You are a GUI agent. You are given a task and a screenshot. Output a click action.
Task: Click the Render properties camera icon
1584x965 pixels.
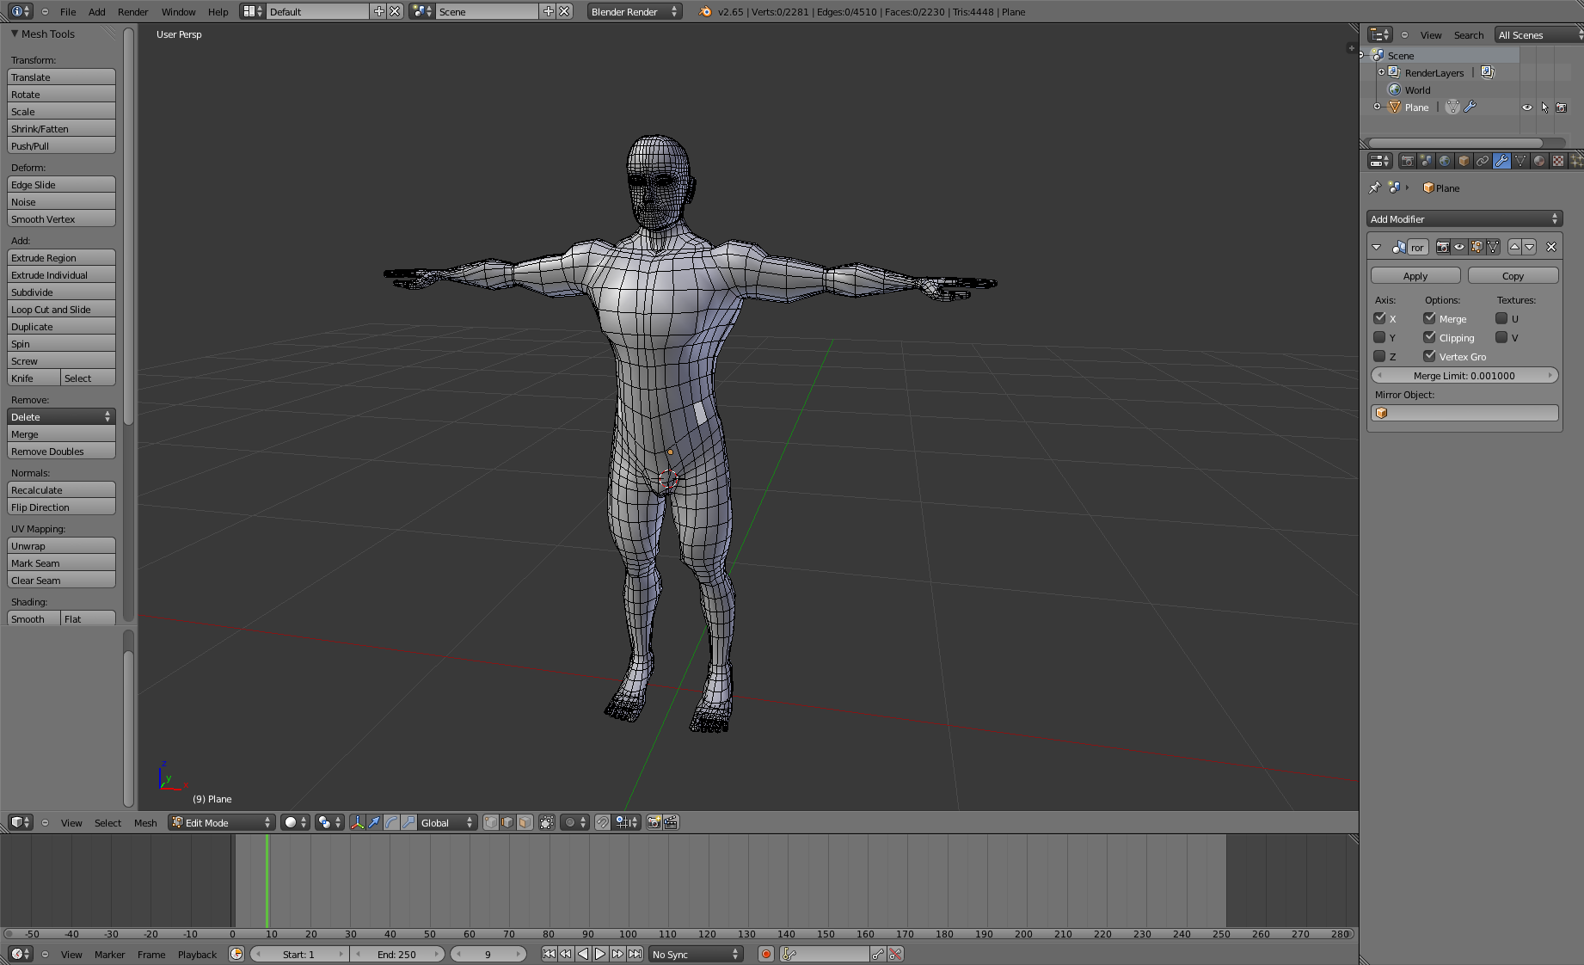point(1407,161)
